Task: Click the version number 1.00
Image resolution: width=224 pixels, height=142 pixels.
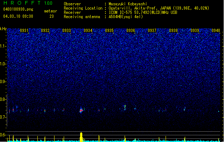Action: (48, 3)
